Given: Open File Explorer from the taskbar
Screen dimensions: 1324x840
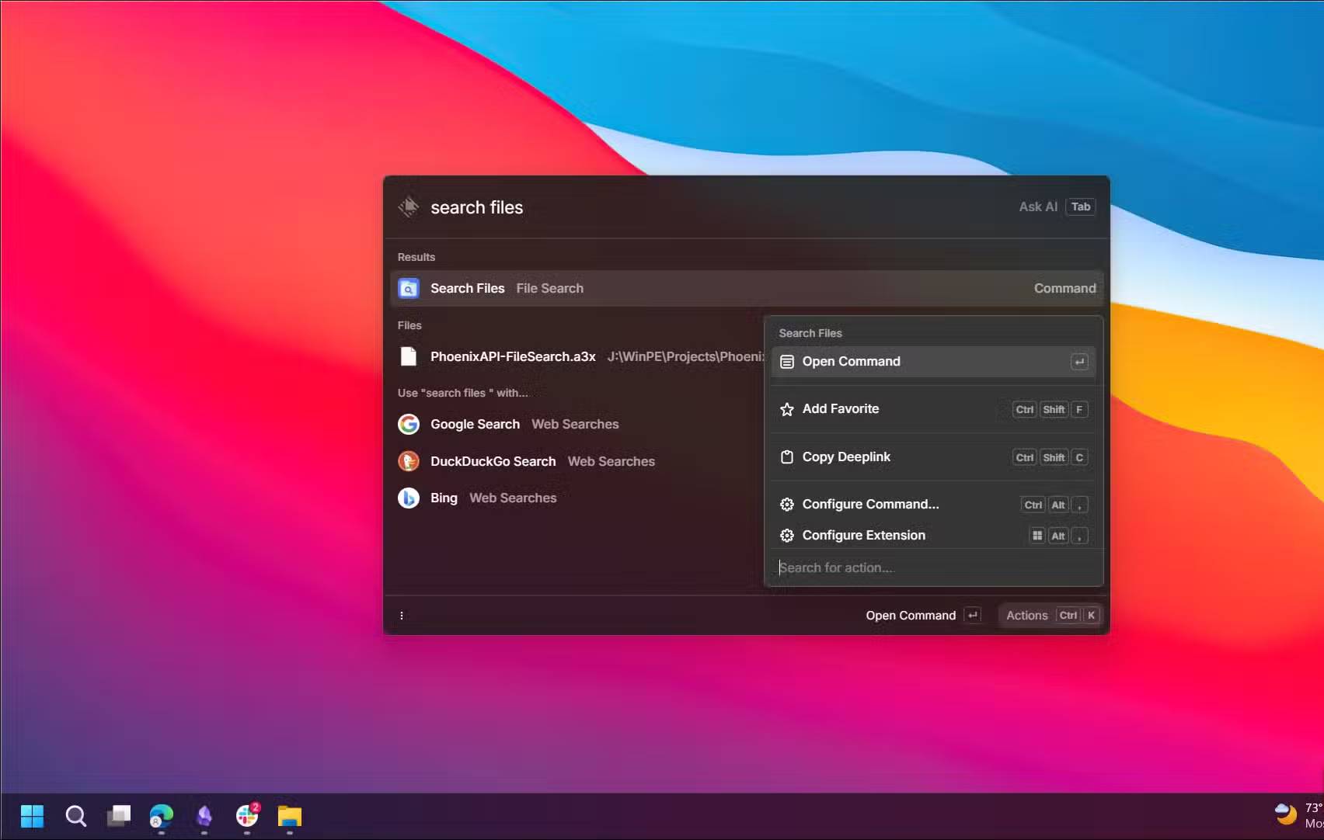Looking at the screenshot, I should 289,816.
